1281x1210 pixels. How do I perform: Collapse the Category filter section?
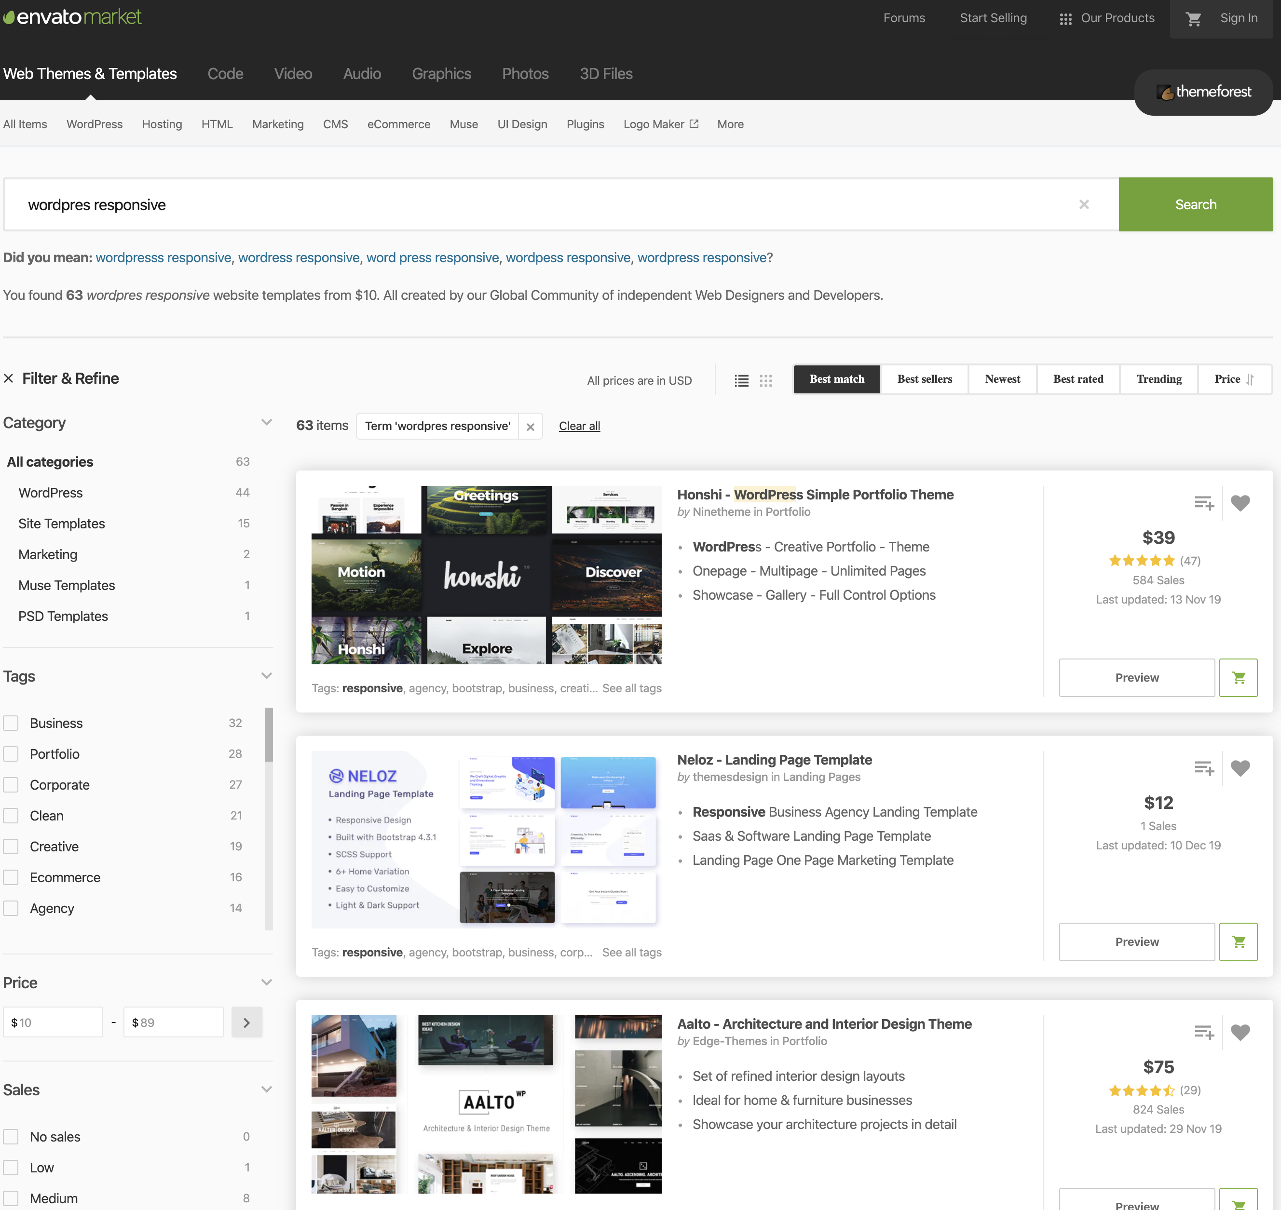(x=267, y=422)
